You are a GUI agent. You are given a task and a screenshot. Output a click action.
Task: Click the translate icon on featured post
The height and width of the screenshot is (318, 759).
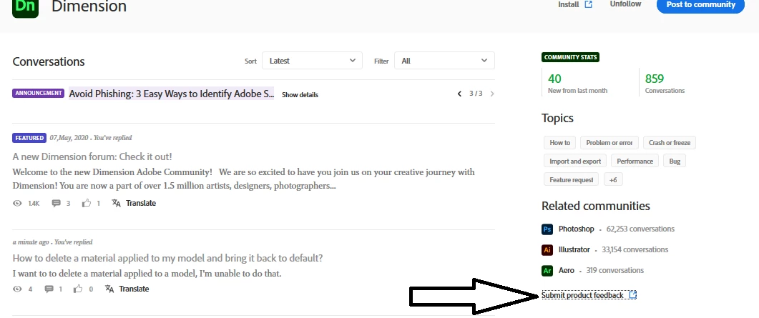[116, 203]
